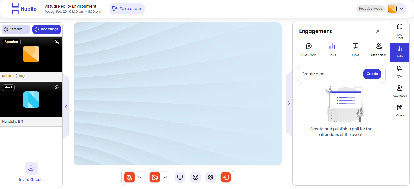Click Ranjitha's muted microphone icon
The image size is (414, 189).
click(57, 42)
